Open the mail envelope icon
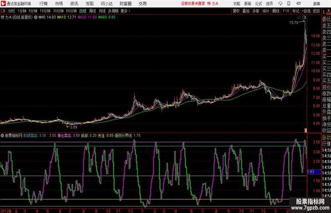331x213 pixels. 299,3
